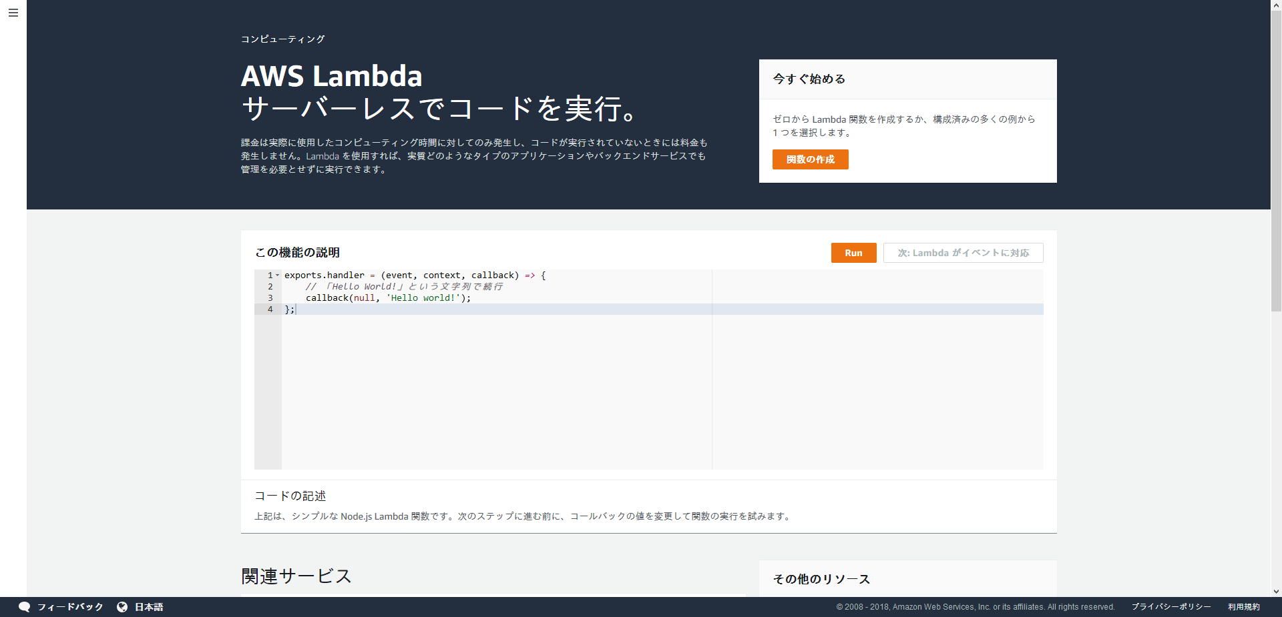Click the コンピューティング breadcrumb text
The width and height of the screenshot is (1282, 617).
coord(282,39)
